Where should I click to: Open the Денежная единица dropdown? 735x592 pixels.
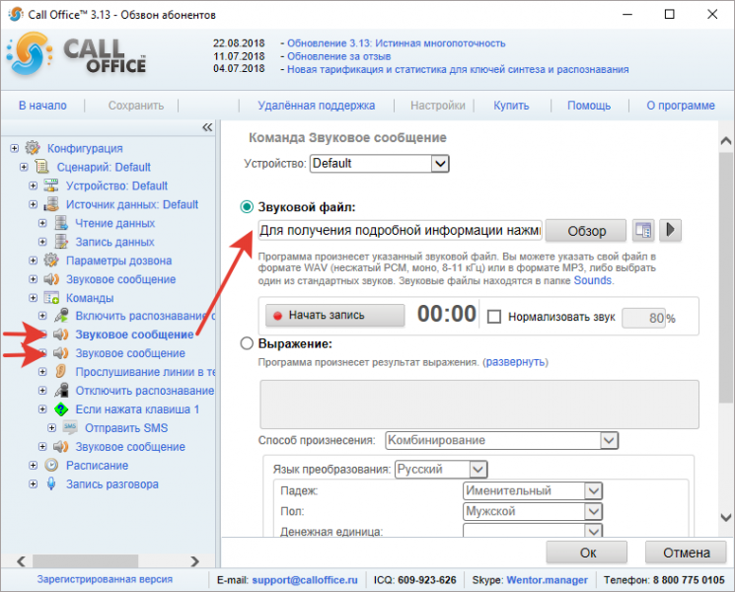[x=593, y=531]
